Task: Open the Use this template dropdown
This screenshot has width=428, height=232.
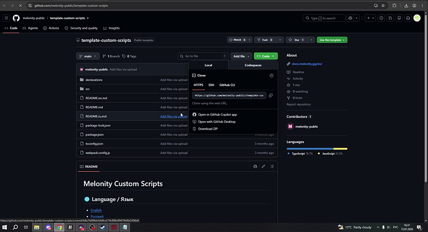Action: pos(332,40)
